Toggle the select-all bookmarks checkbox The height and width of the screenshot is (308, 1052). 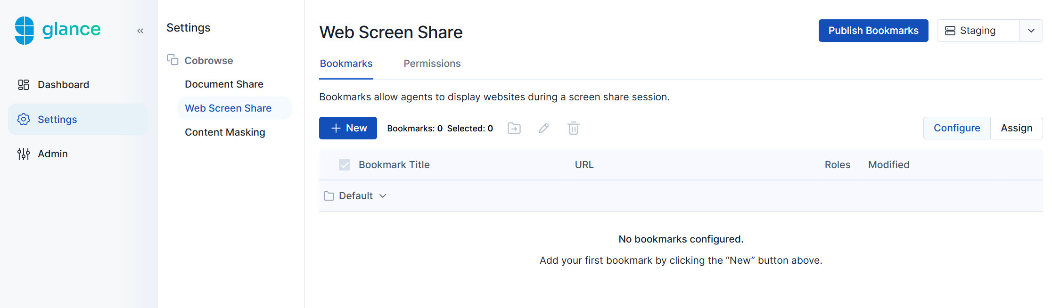[x=345, y=165]
